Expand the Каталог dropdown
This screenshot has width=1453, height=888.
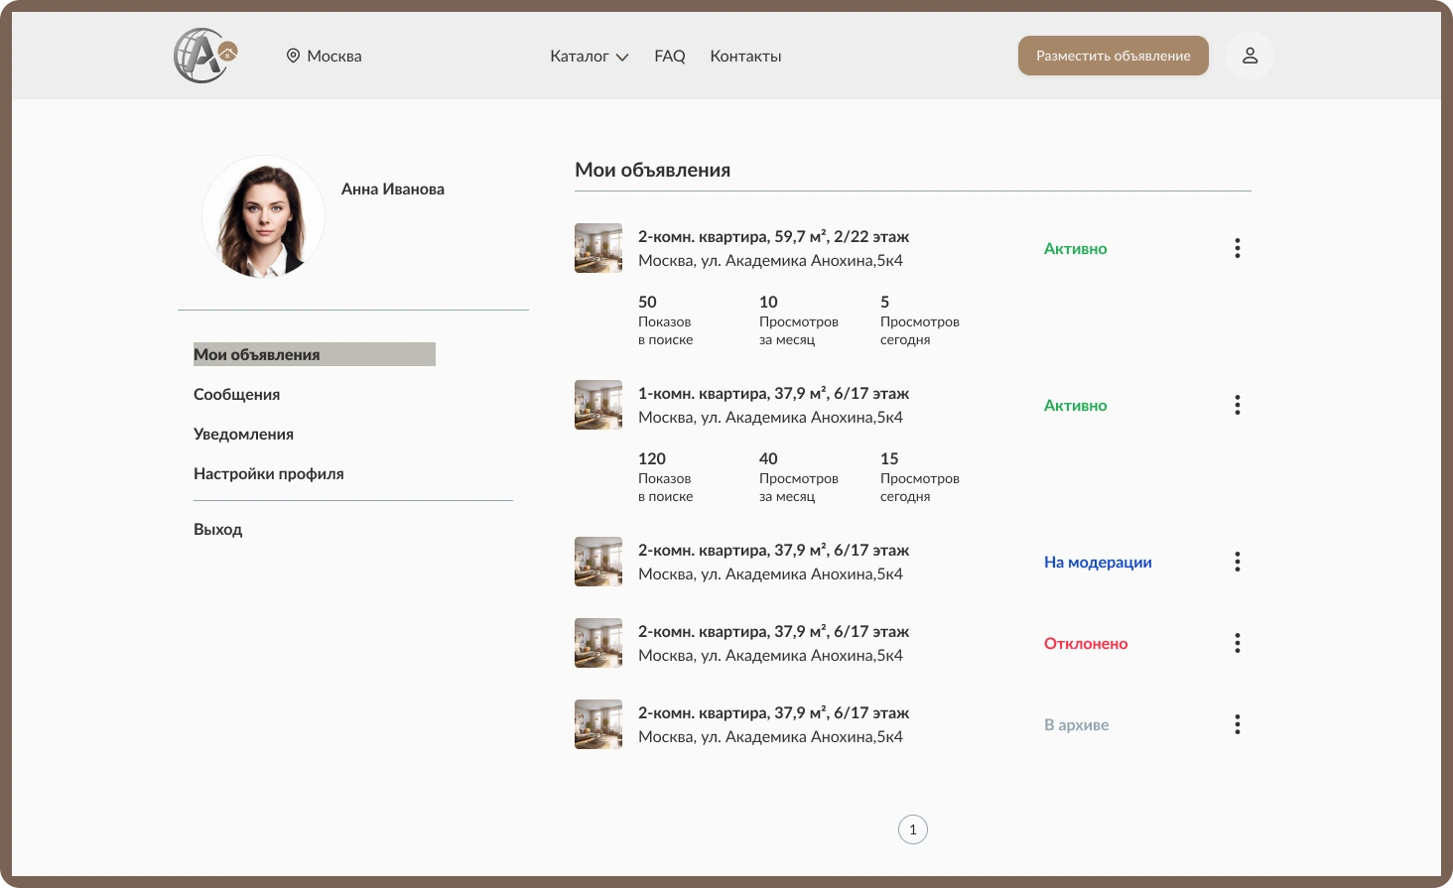pyautogui.click(x=590, y=57)
